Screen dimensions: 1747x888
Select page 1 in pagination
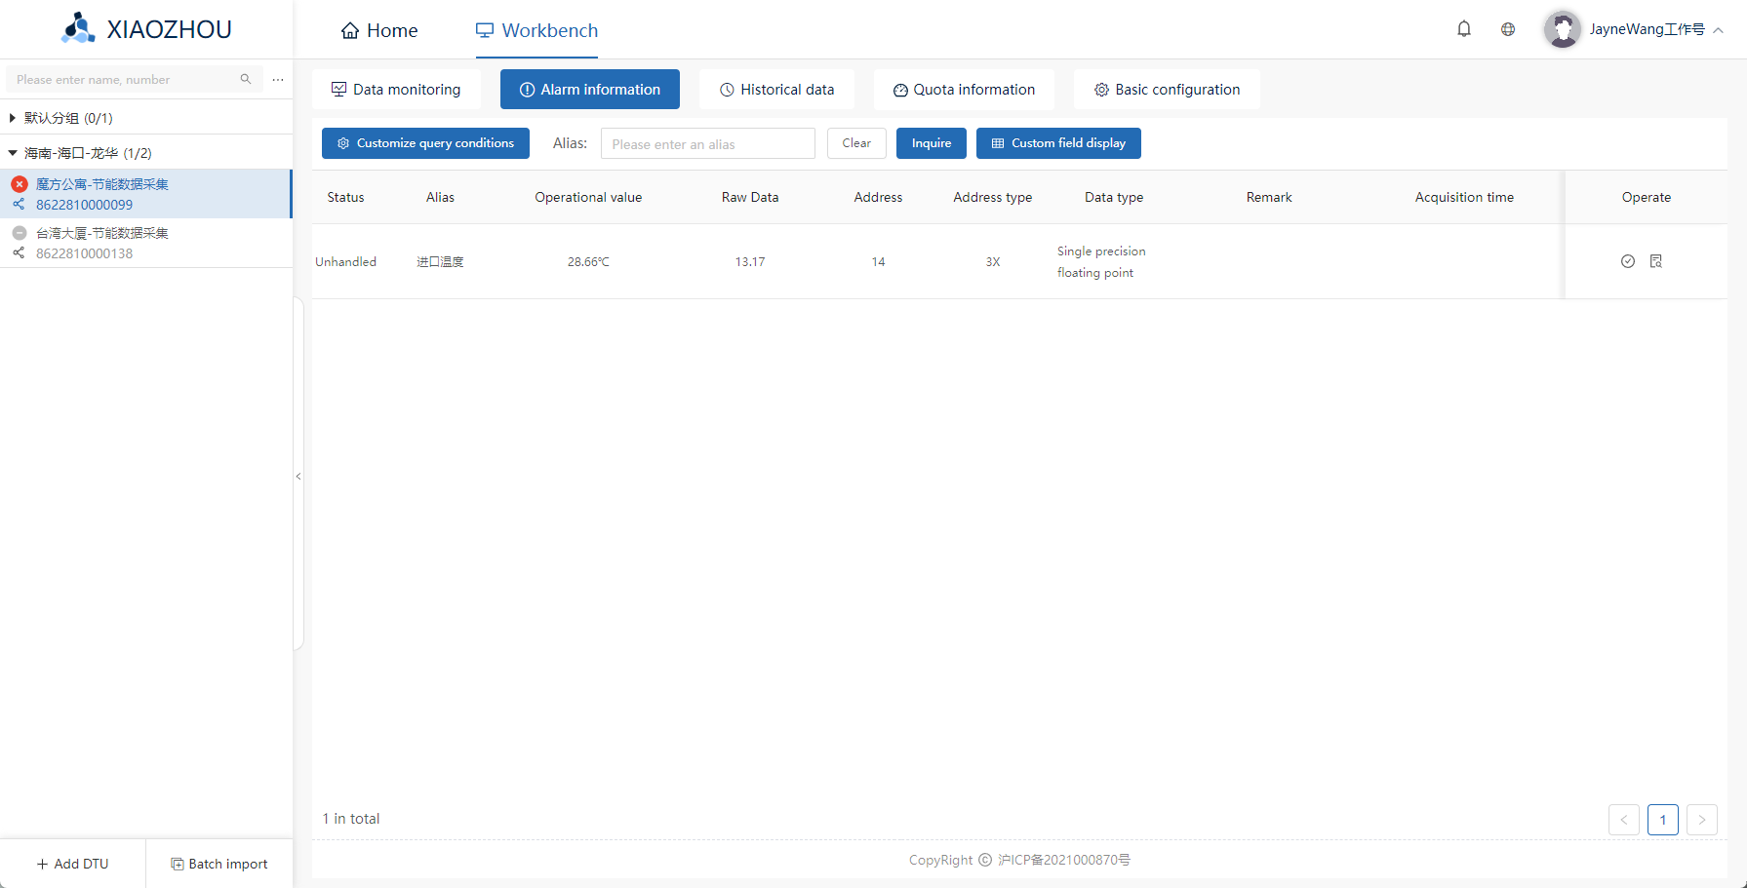(x=1663, y=820)
